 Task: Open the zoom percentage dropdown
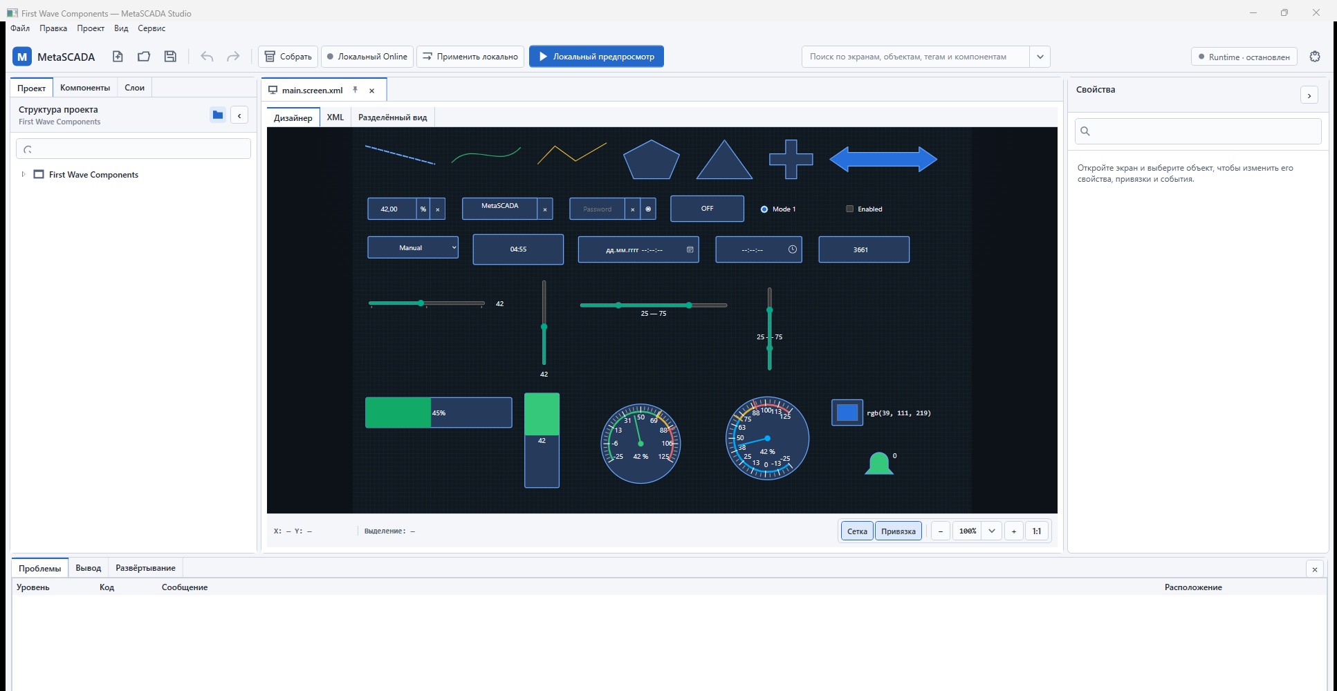click(991, 531)
